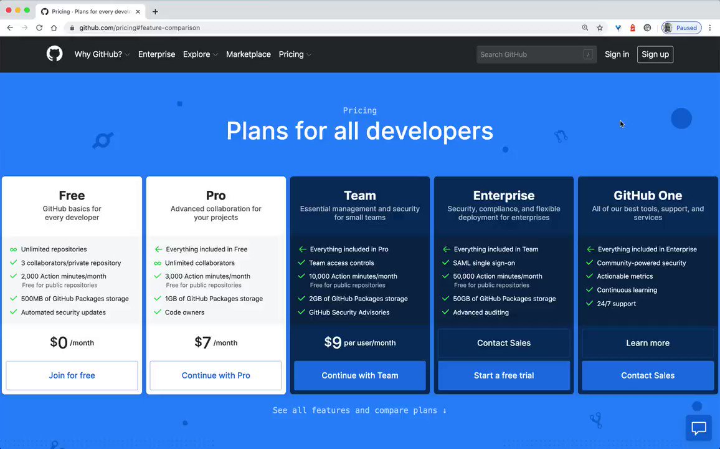Screen dimensions: 720x449
Task: Expand the Explore menu
Action: pyautogui.click(x=200, y=54)
